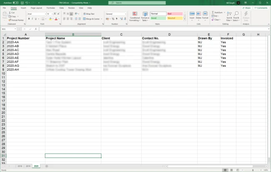Image resolution: width=271 pixels, height=172 pixels.
Task: Toggle Wrap Text on
Action: (89, 14)
